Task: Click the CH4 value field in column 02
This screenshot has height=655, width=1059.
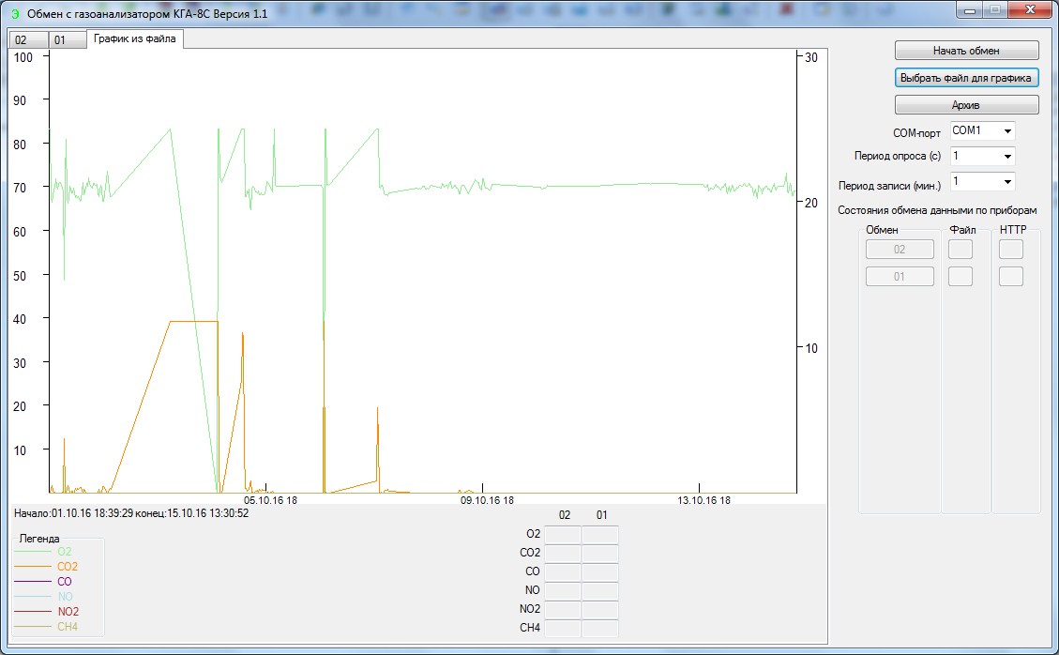Action: pos(563,628)
